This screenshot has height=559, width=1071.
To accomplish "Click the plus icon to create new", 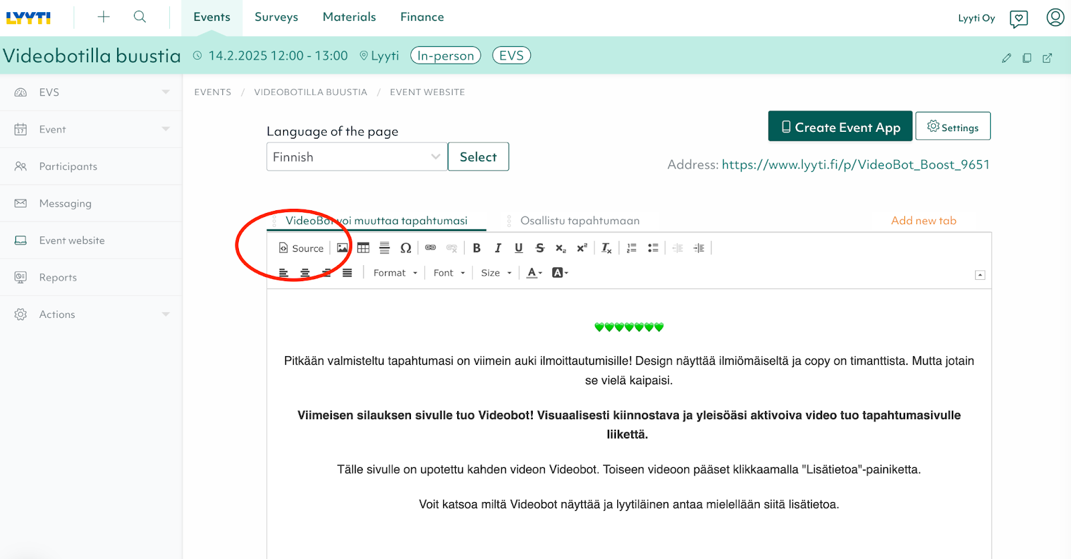I will pos(103,17).
